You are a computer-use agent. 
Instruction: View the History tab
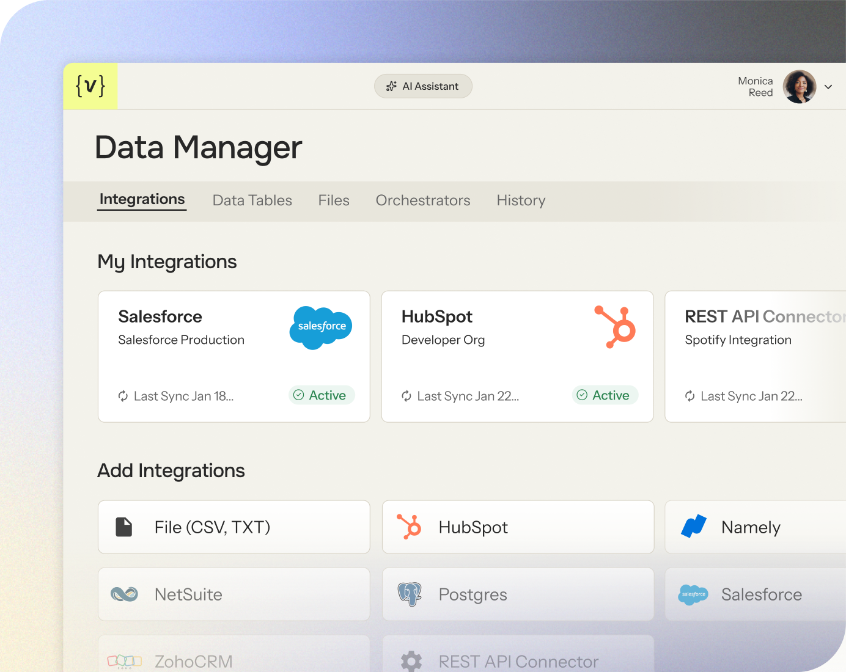click(521, 200)
